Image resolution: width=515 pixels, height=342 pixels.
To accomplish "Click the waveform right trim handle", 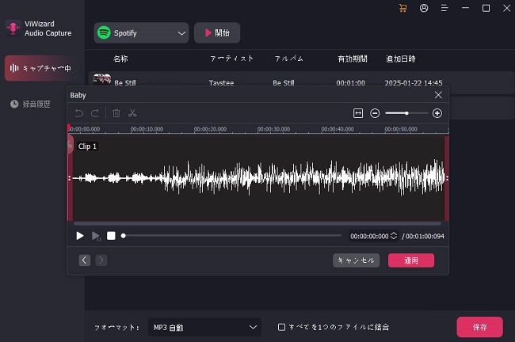I will point(447,178).
